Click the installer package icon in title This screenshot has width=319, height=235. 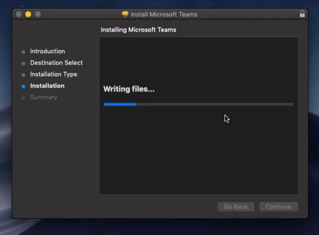pos(125,14)
